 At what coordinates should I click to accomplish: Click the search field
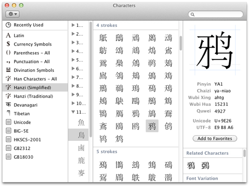216,14
